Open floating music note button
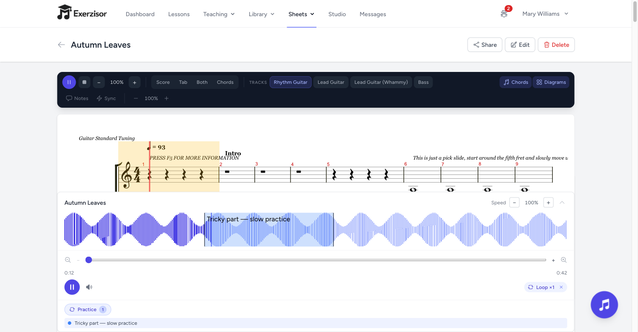This screenshot has width=638, height=332. [604, 305]
